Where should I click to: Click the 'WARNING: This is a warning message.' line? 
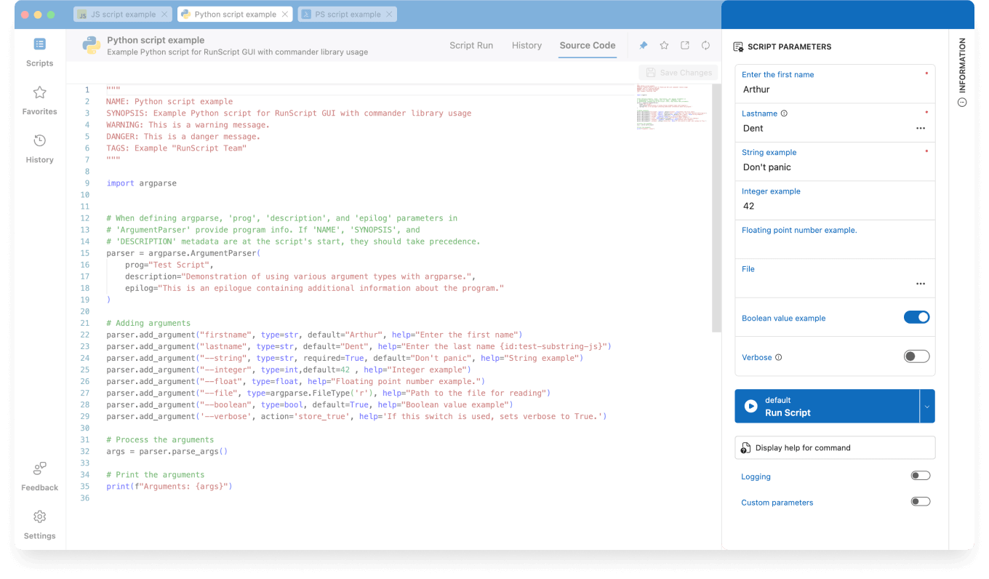pos(188,125)
